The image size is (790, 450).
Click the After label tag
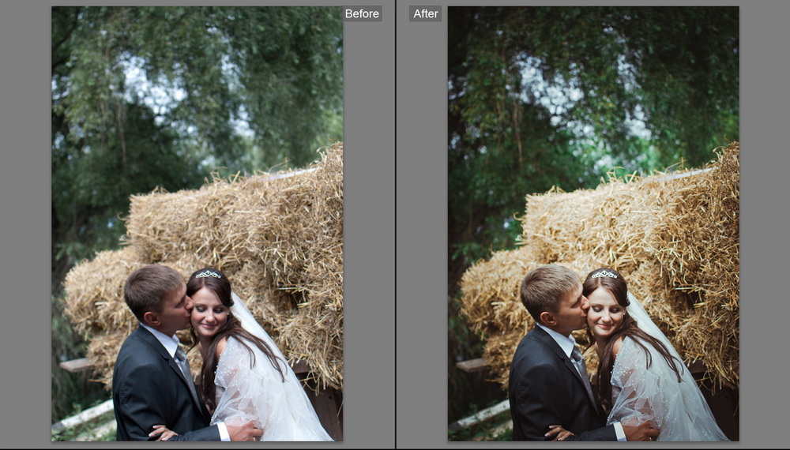point(425,13)
